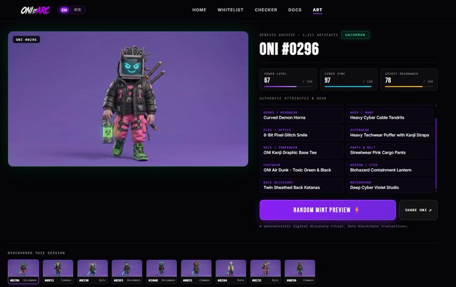Open thumbnail #0951 Common

58,272
